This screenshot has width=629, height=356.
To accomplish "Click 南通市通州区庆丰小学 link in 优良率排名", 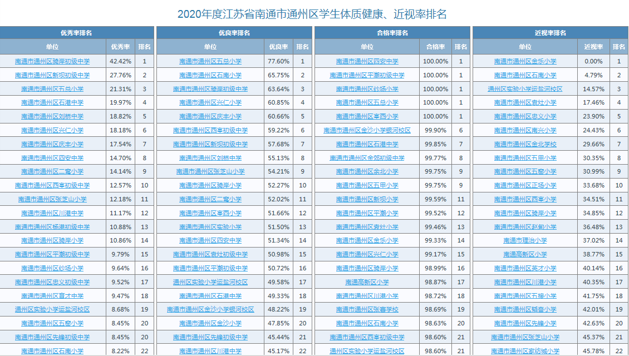I will point(210,116).
